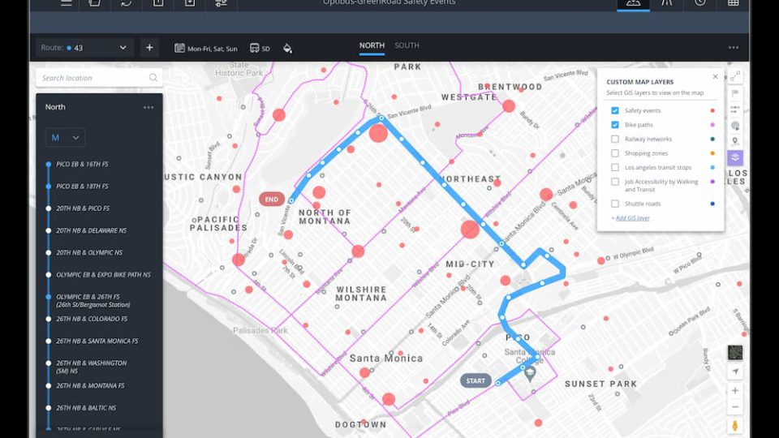Image resolution: width=779 pixels, height=438 pixels.
Task: Expand map to fullscreen
Action: (x=735, y=76)
